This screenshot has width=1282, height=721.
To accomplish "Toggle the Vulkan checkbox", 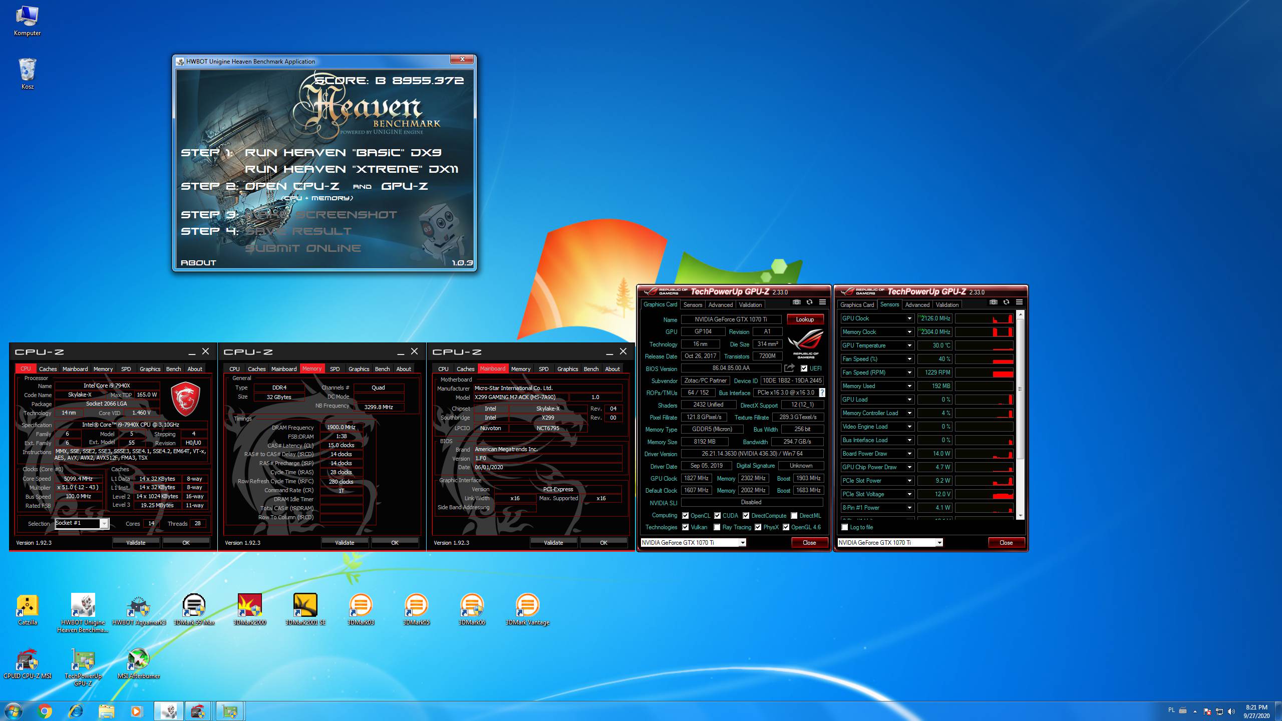I will (685, 527).
